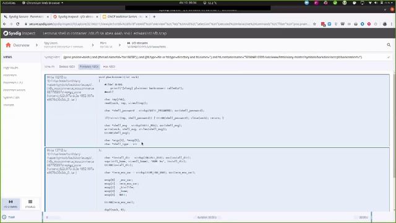Open the Chromium Web Browser app menu
Viewport: 396px width, 223px height.
[43, 2]
